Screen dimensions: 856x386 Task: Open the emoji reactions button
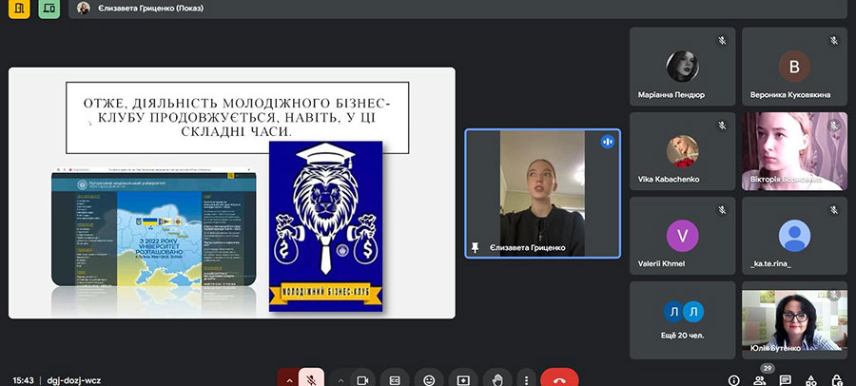(x=429, y=379)
